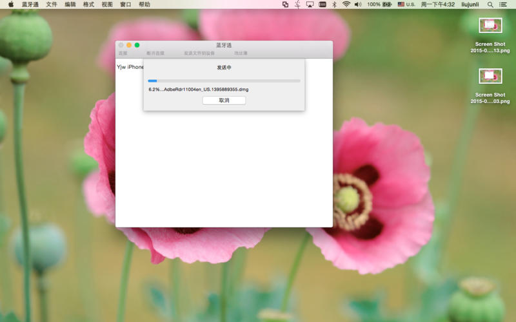Click the AirPlay display icon
516x322 pixels.
coord(310,5)
